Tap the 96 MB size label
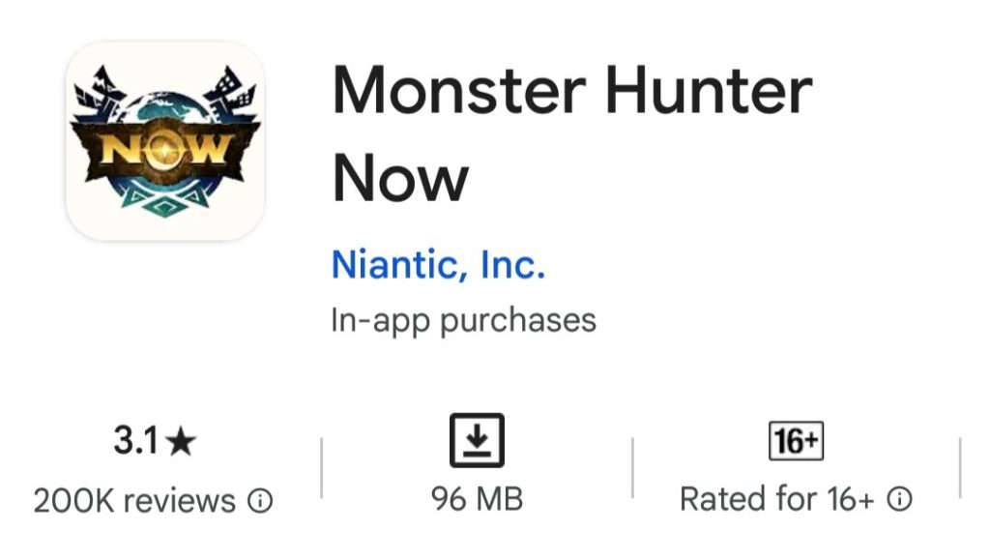 point(477,499)
